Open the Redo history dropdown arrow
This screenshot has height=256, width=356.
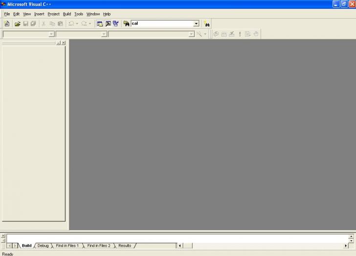click(x=90, y=23)
